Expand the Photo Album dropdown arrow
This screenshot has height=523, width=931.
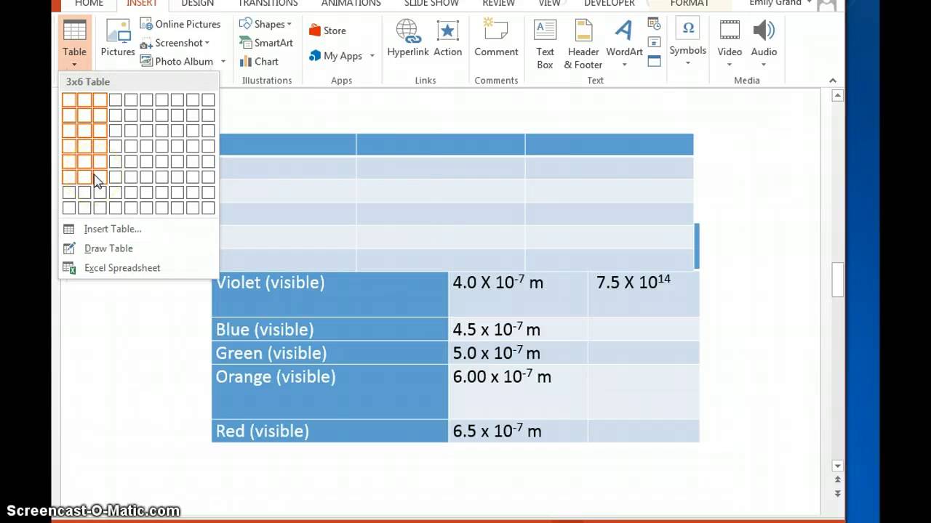(223, 62)
